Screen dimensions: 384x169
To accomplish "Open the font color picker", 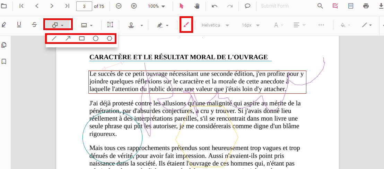I will click(x=278, y=25).
